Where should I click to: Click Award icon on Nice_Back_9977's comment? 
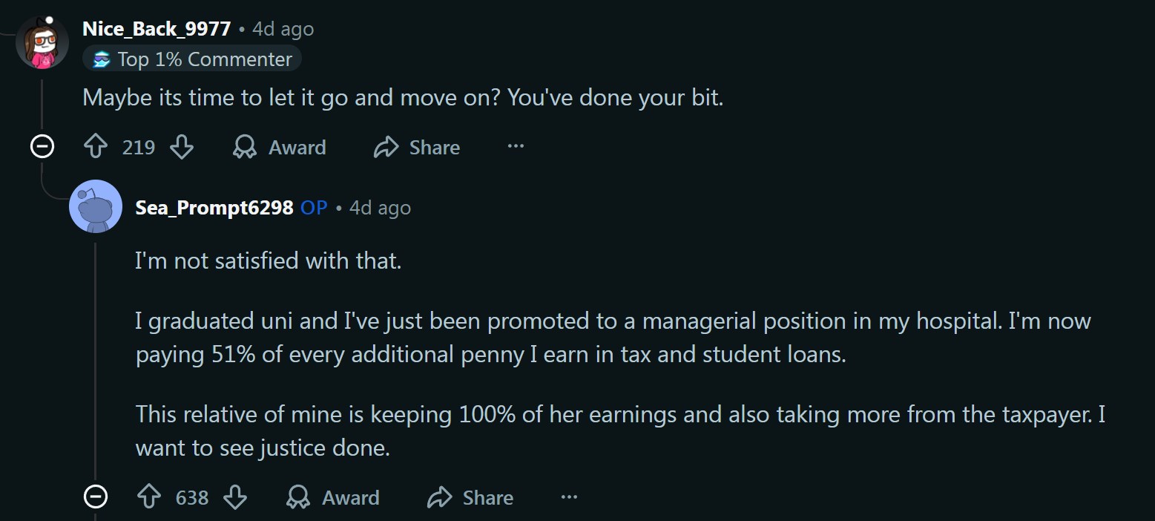(245, 148)
